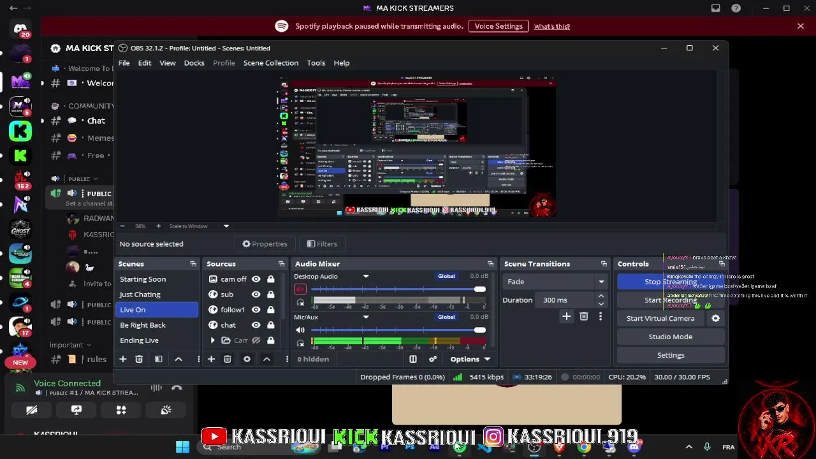The width and height of the screenshot is (816, 459).
Task: Follow the 'What's this?' link
Action: [552, 27]
